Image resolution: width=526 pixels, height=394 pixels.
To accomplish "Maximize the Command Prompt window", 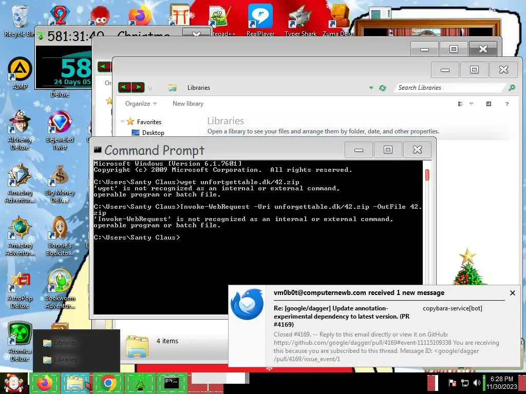I will [x=388, y=150].
